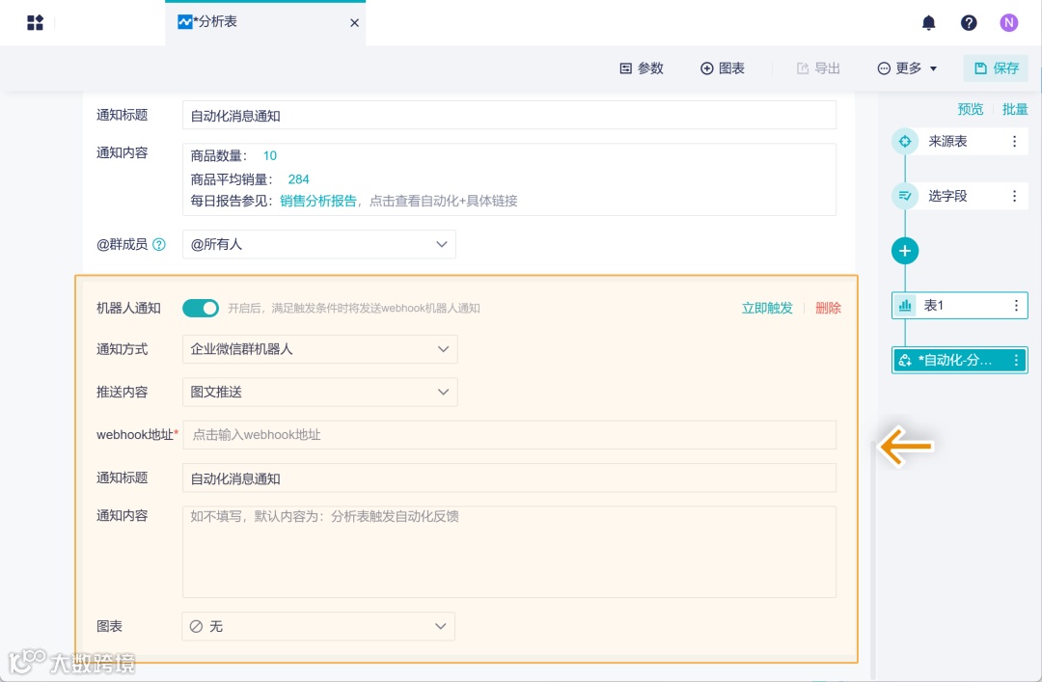Select the 表1 chart node icon
Viewport: 1042px width, 682px height.
[x=905, y=305]
